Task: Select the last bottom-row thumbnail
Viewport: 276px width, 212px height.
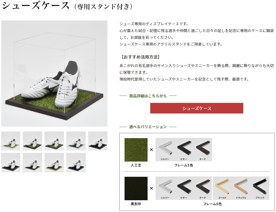Action: click(x=76, y=163)
